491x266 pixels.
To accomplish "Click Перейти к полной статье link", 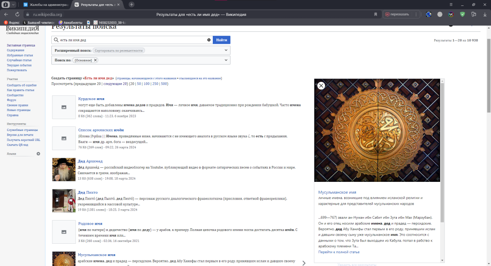I will [x=339, y=252].
